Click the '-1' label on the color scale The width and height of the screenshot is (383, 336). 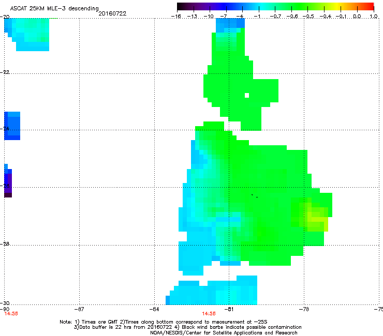tap(258, 17)
